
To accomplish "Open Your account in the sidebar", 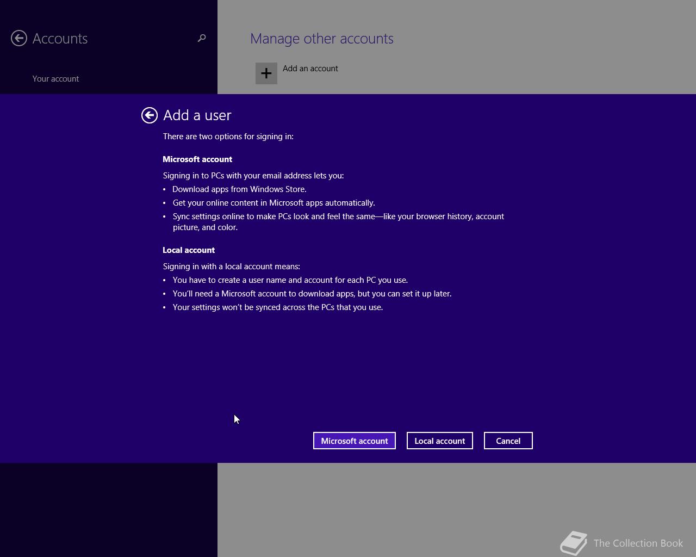I will click(x=55, y=79).
